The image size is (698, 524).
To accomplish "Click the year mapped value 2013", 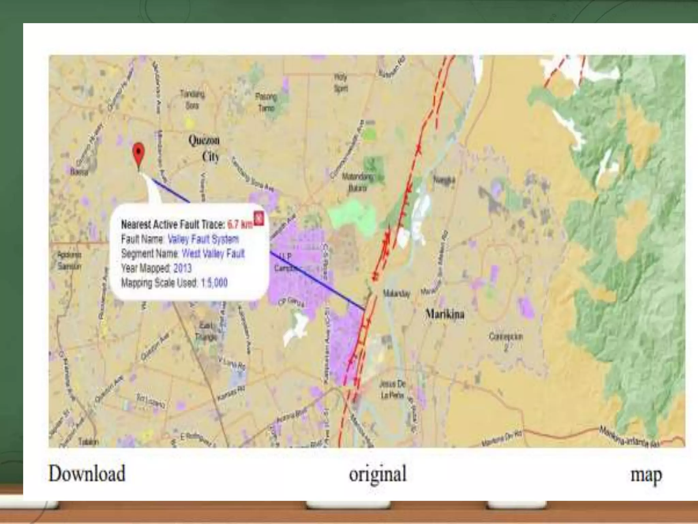I will [182, 268].
